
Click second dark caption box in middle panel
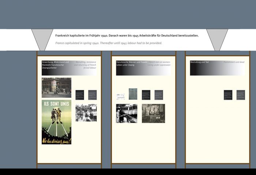click(159, 95)
